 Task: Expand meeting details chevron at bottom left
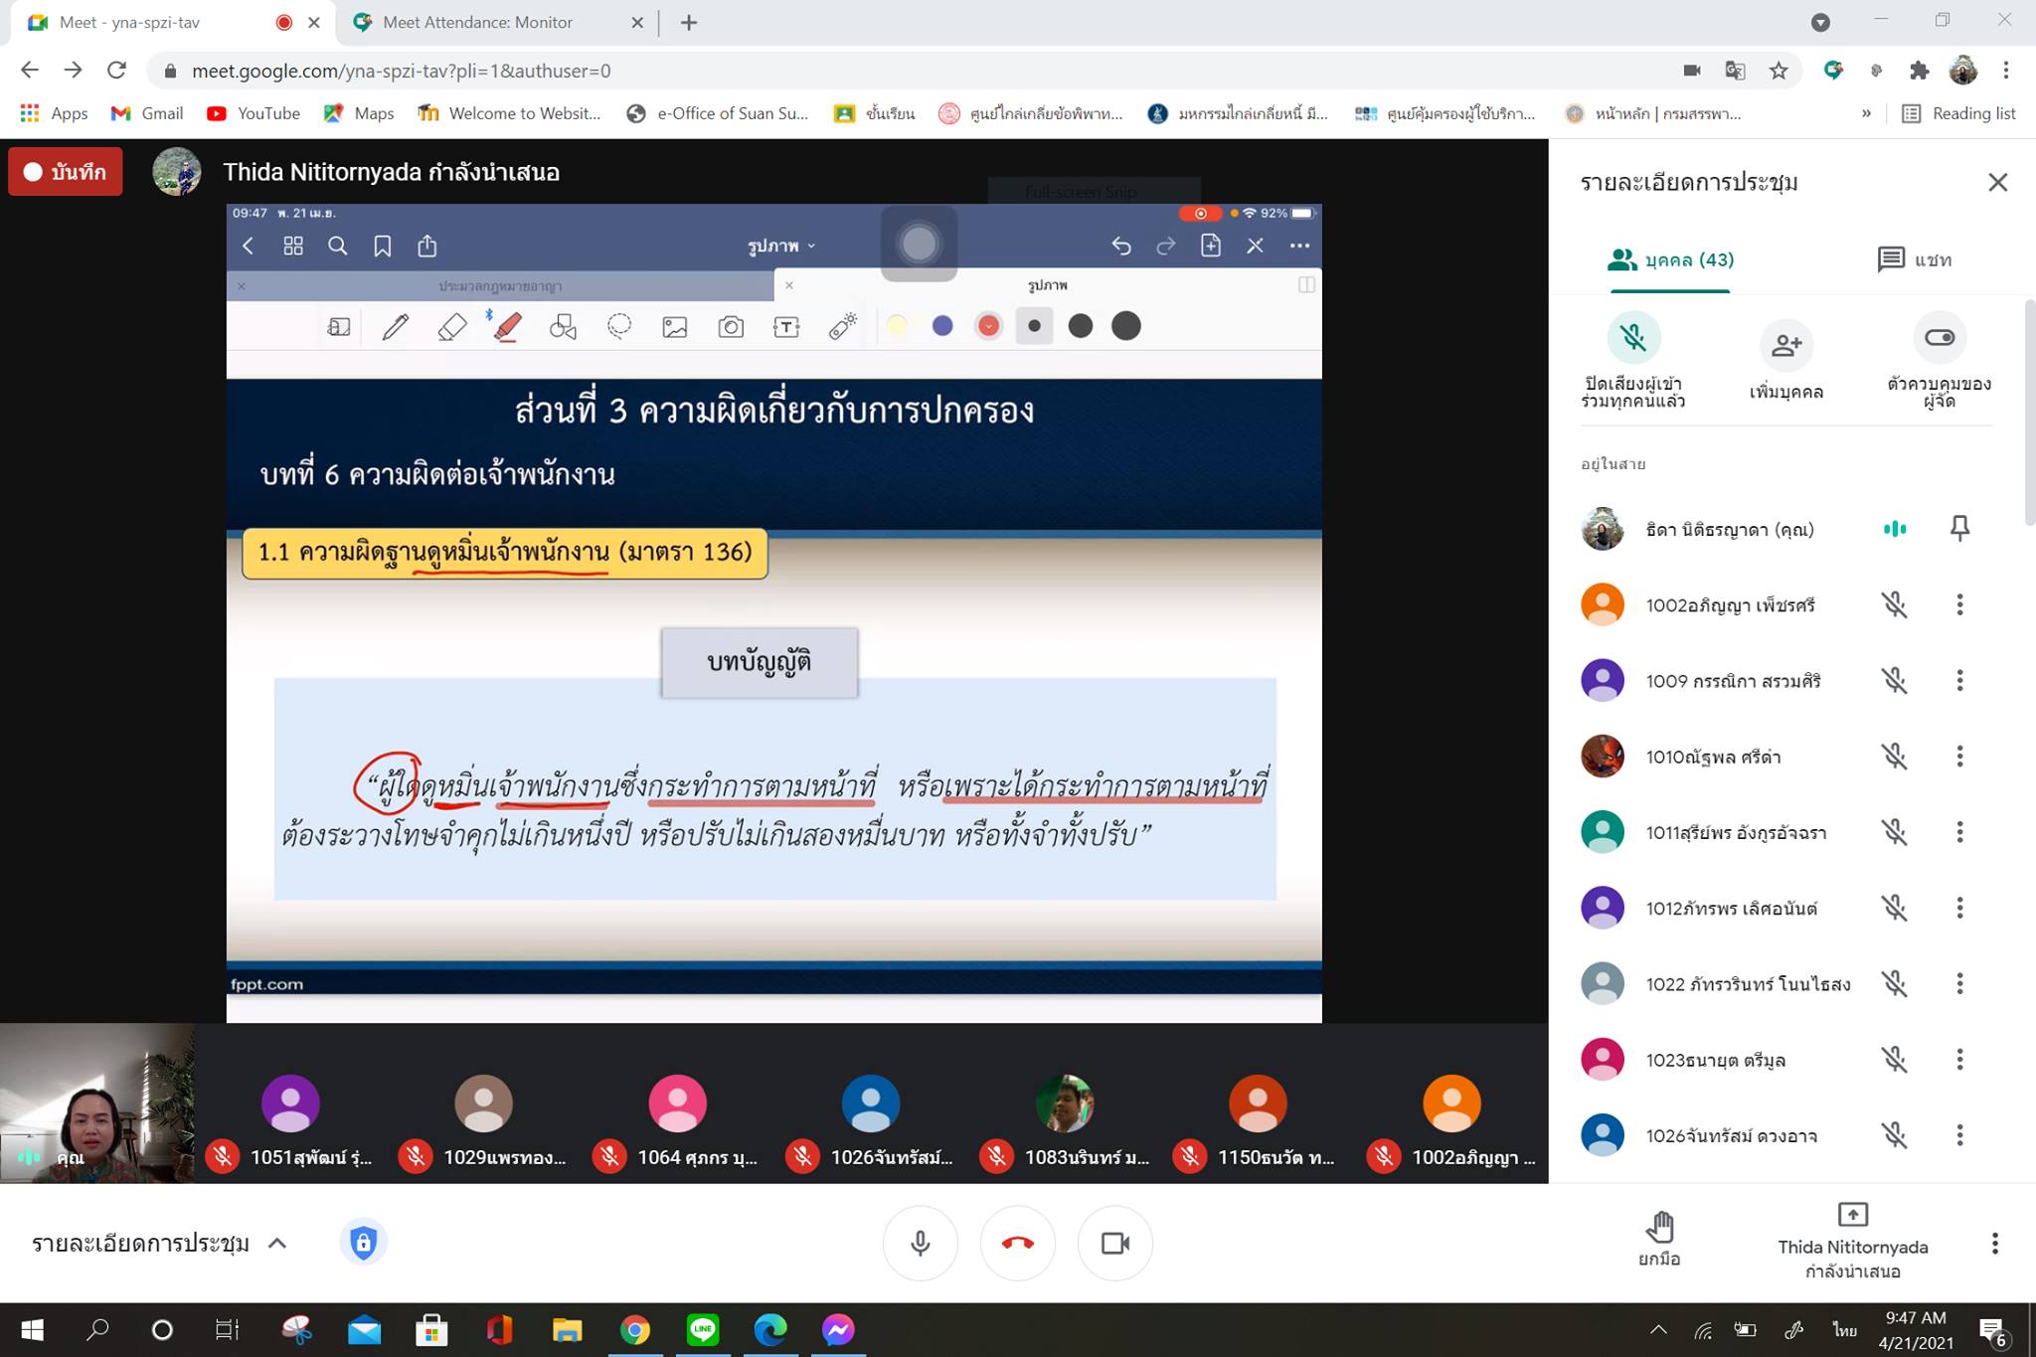277,1243
